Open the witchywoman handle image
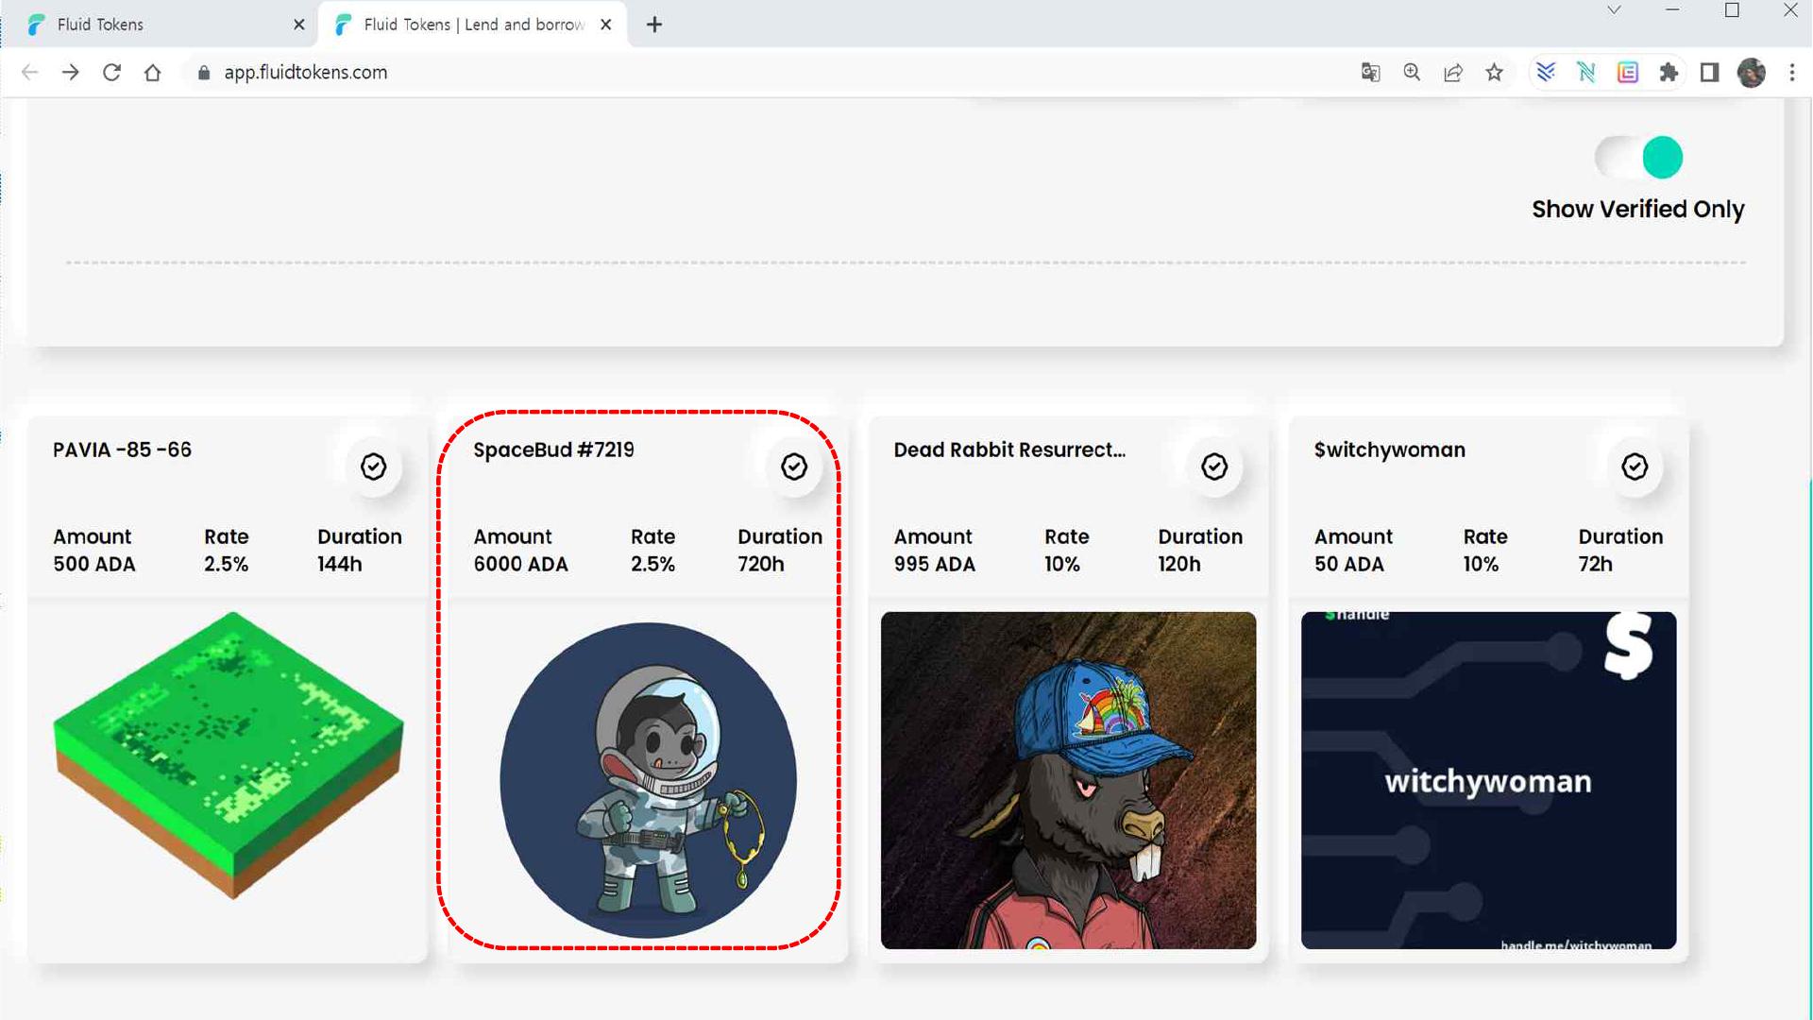 coord(1488,780)
